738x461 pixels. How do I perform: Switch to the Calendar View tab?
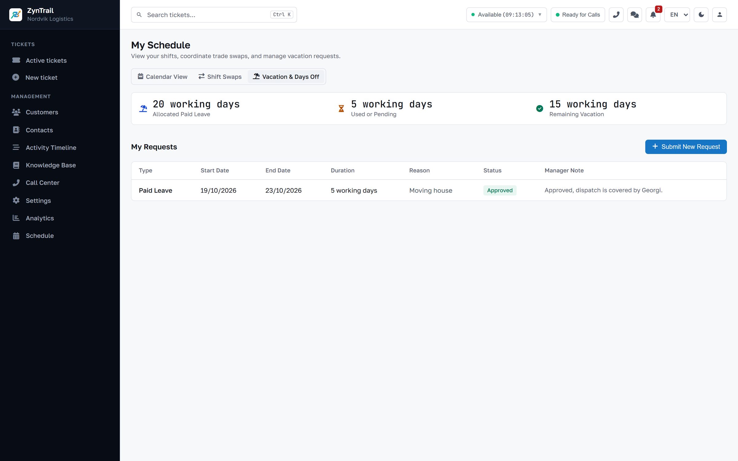click(162, 77)
